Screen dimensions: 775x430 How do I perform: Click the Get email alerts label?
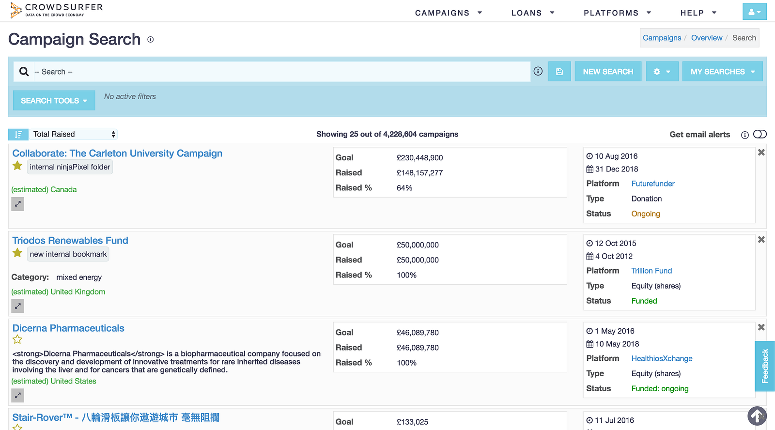click(x=699, y=135)
